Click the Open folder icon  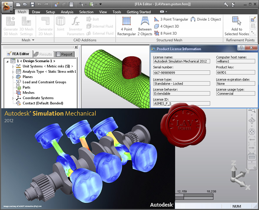(x=25, y=4)
